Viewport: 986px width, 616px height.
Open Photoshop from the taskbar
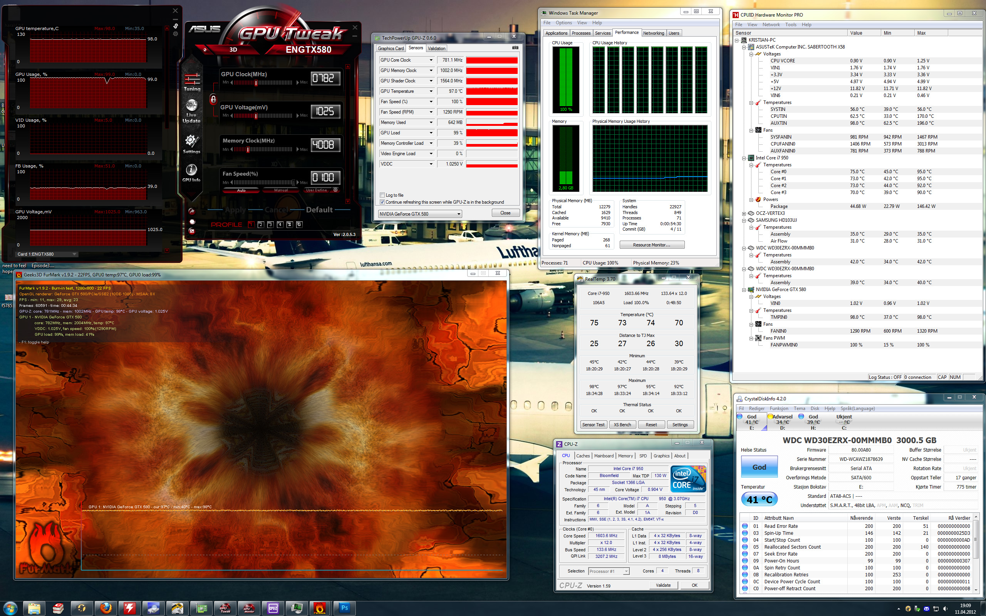coord(345,608)
